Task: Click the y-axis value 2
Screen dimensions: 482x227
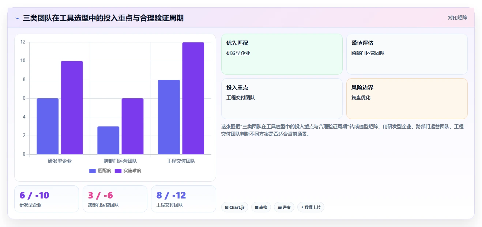Action: pos(24,136)
